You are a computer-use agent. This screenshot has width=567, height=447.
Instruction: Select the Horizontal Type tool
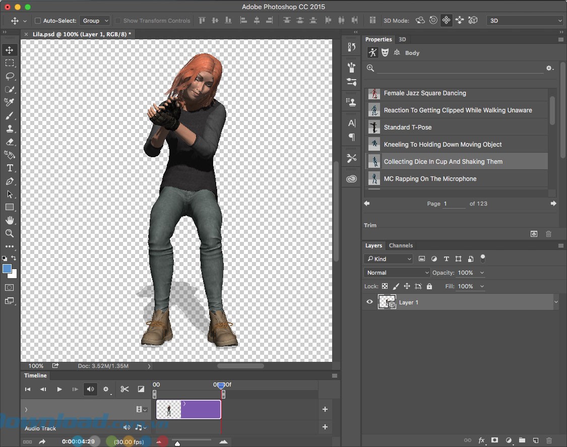coord(10,168)
